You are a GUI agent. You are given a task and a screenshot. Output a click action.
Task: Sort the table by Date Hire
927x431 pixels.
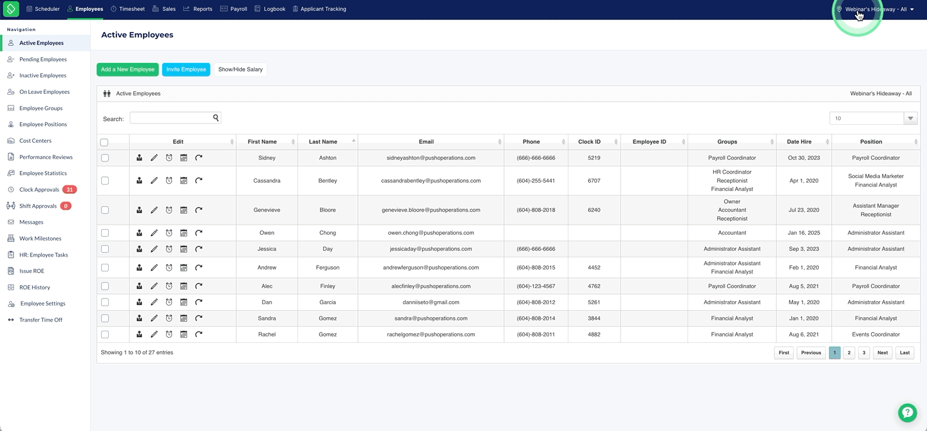[x=803, y=142]
